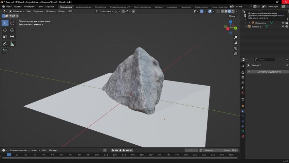The image size is (289, 163).
Task: Switch to wireframe viewport shading
Action: pos(223,11)
